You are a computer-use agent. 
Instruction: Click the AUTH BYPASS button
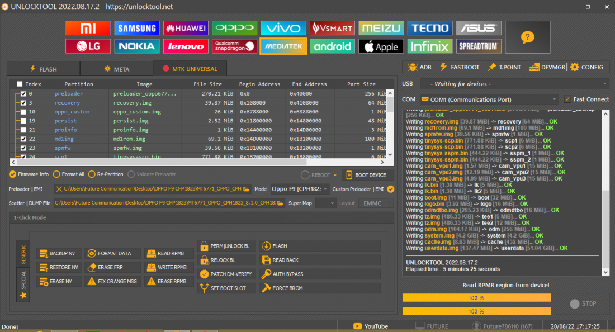coord(320,274)
